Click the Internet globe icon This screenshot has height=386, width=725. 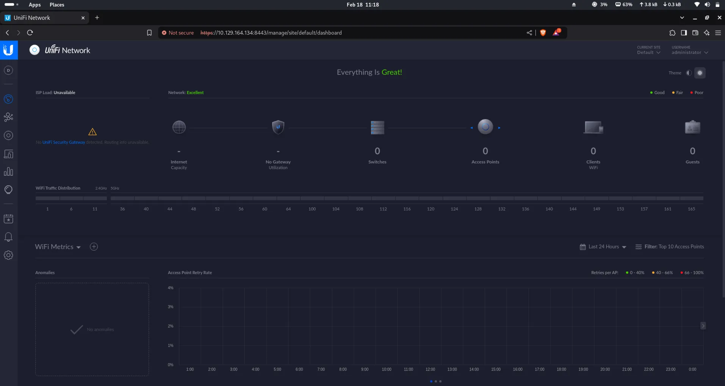179,127
